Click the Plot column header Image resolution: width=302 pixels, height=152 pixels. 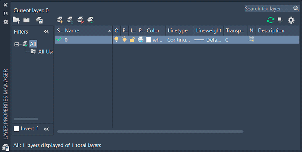click(141, 31)
